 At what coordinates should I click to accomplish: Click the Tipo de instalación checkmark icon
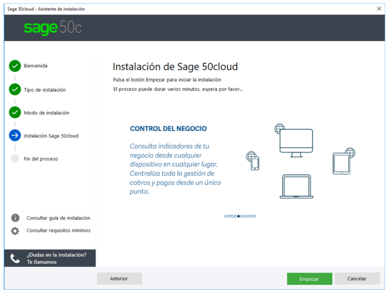coord(15,89)
